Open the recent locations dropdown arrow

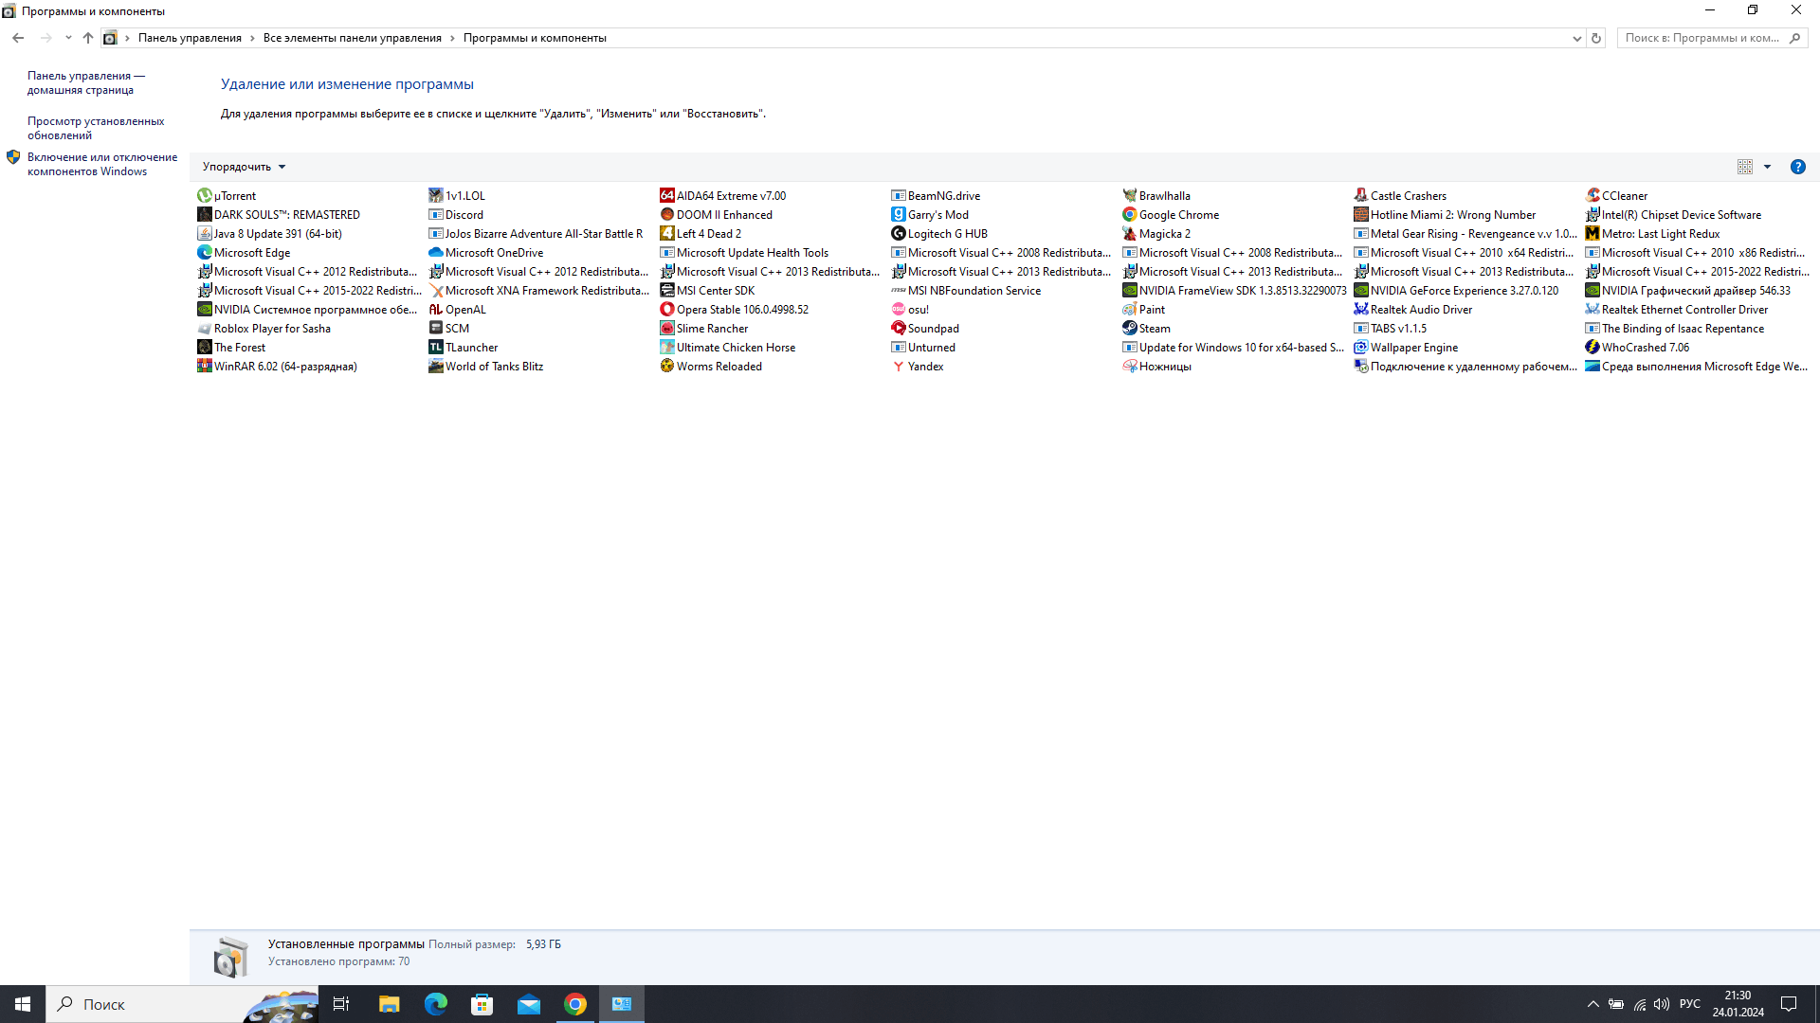tap(67, 38)
